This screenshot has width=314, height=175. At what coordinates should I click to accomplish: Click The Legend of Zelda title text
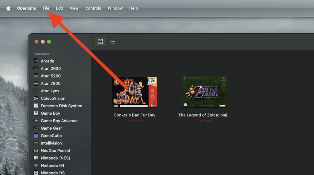(204, 115)
